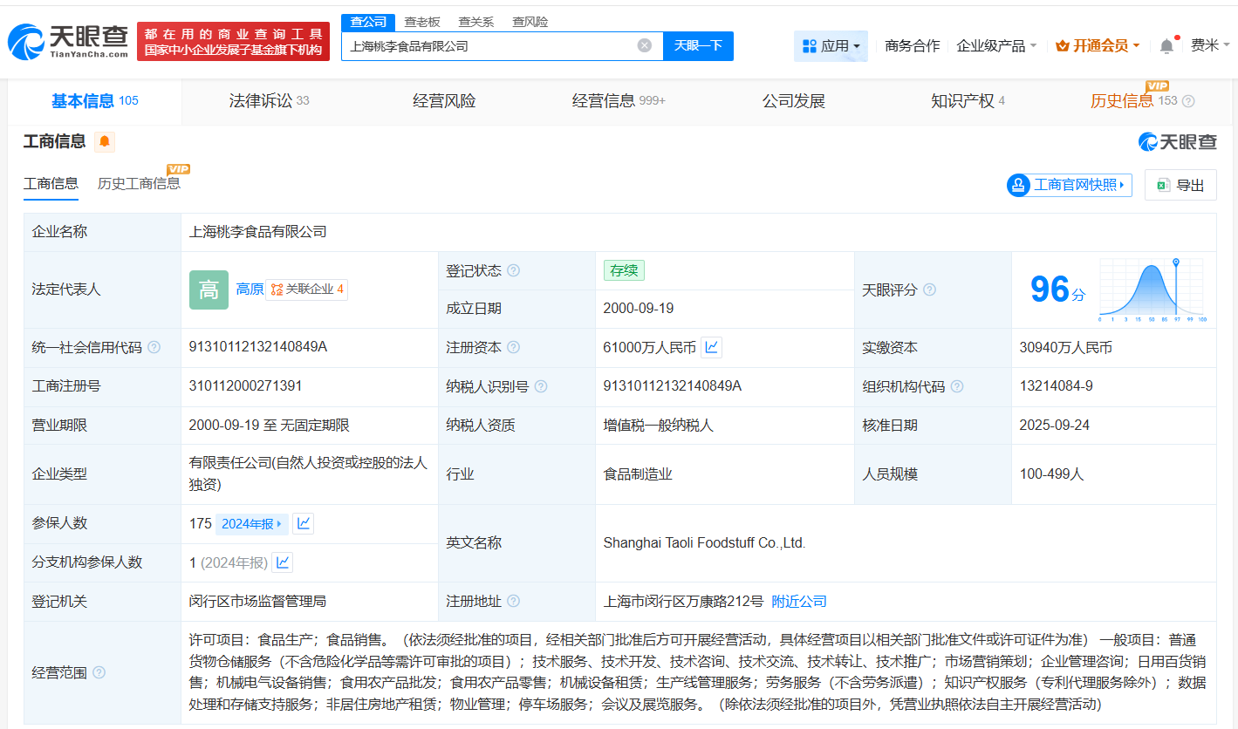Click the chart icon beside 分支机构参保人数
This screenshot has height=729, width=1238.
point(282,562)
